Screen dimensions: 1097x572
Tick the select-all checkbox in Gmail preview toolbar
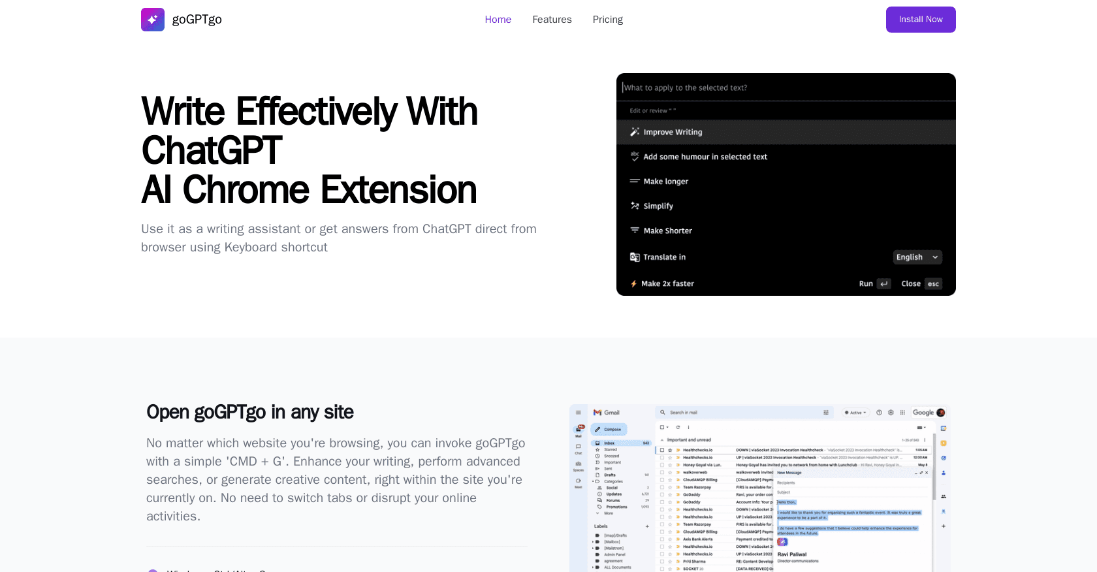[x=661, y=428]
